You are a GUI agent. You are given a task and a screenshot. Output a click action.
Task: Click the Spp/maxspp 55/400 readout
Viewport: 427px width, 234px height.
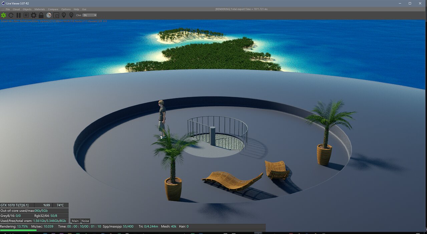click(x=118, y=226)
